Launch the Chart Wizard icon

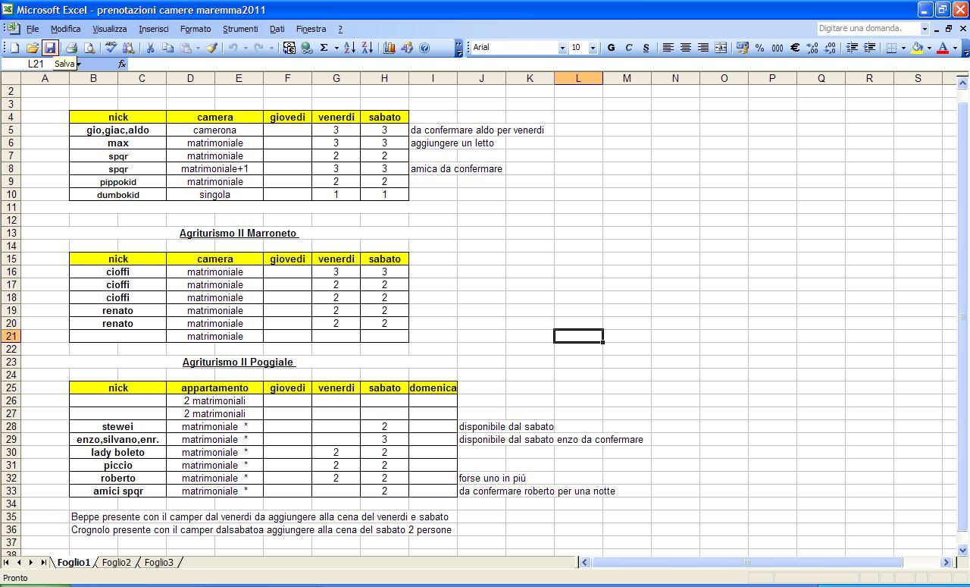pos(390,48)
